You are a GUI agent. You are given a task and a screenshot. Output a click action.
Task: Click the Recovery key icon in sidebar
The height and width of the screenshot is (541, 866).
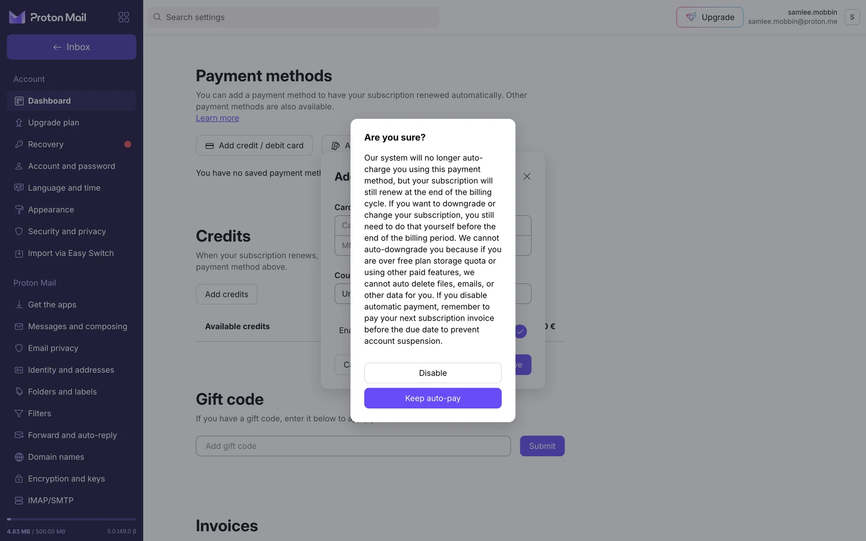tap(19, 144)
